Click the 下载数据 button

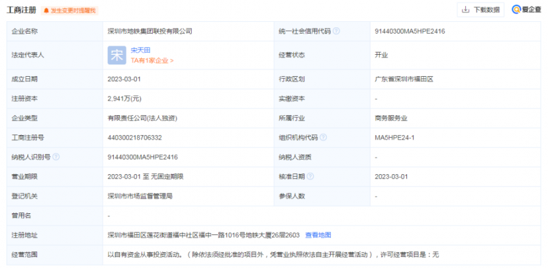pos(481,10)
